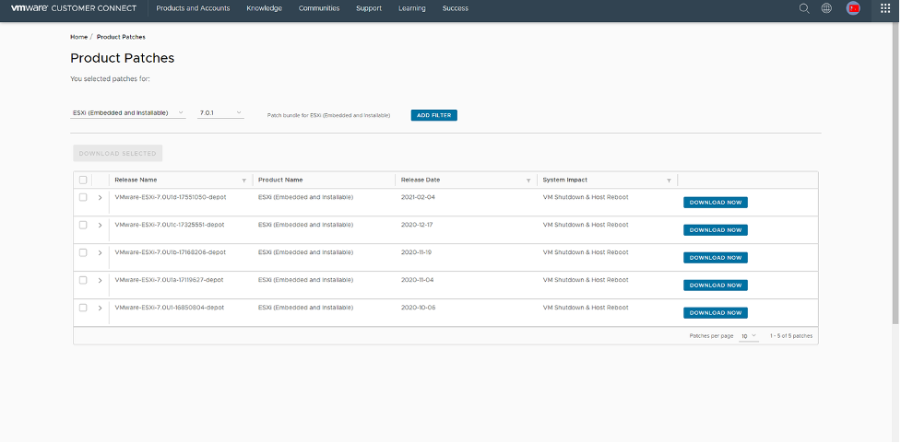Select checkbox for ESXi-7.0U1b-17168206 patch

pos(83,252)
